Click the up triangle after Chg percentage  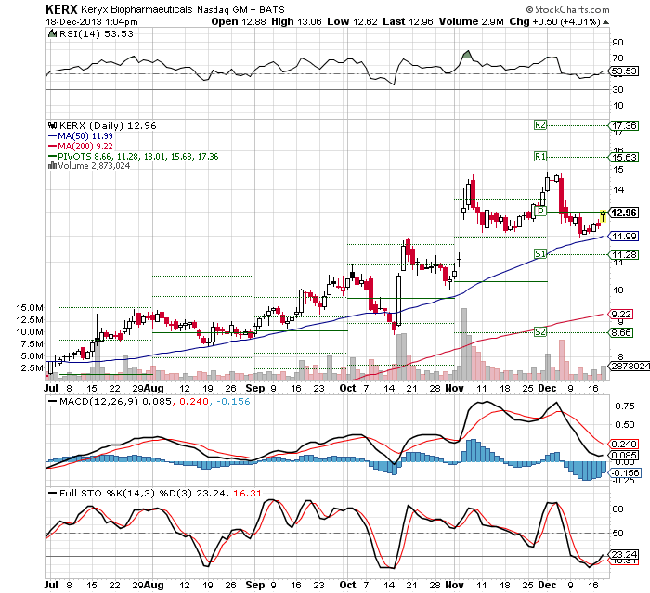pos(605,22)
